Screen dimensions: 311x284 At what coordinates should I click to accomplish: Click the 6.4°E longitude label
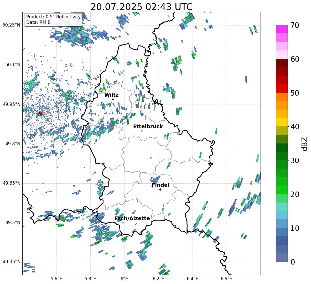[x=192, y=279]
